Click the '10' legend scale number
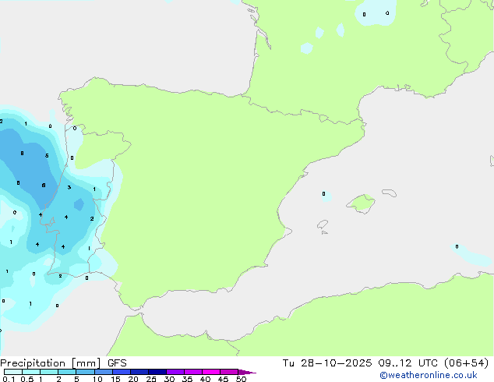This screenshot has height=382, width=494. tap(97, 379)
